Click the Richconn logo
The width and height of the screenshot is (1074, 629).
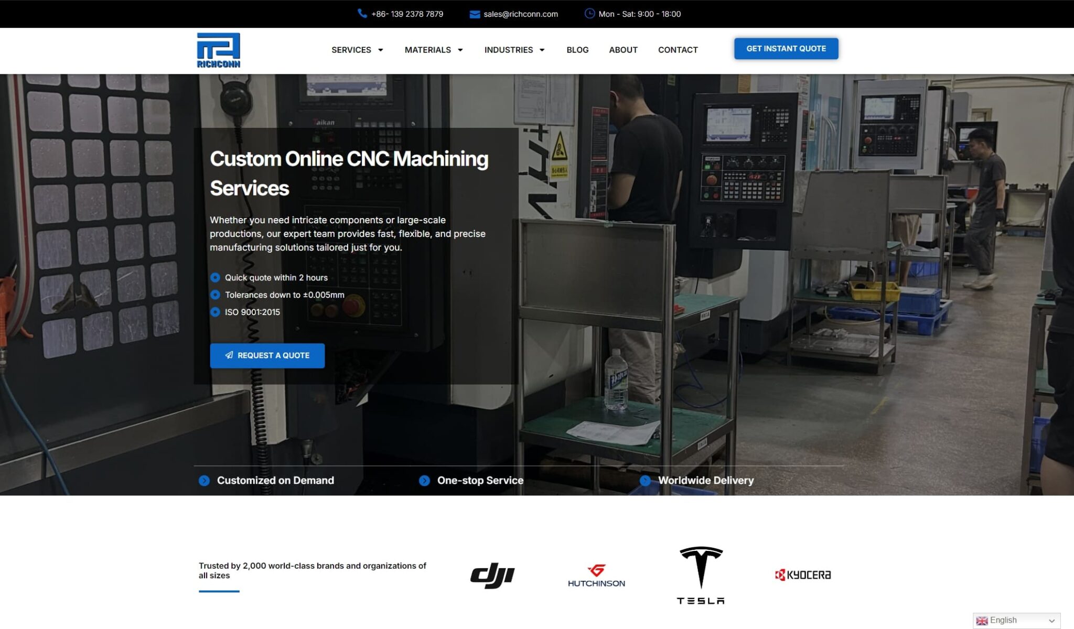tap(219, 50)
